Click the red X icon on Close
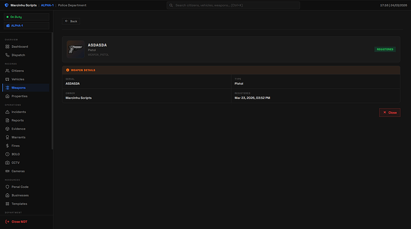Viewport: 411px width, 229px height. 385,112
